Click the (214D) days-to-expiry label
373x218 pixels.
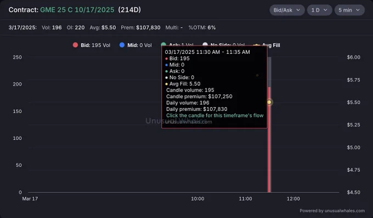click(x=129, y=10)
